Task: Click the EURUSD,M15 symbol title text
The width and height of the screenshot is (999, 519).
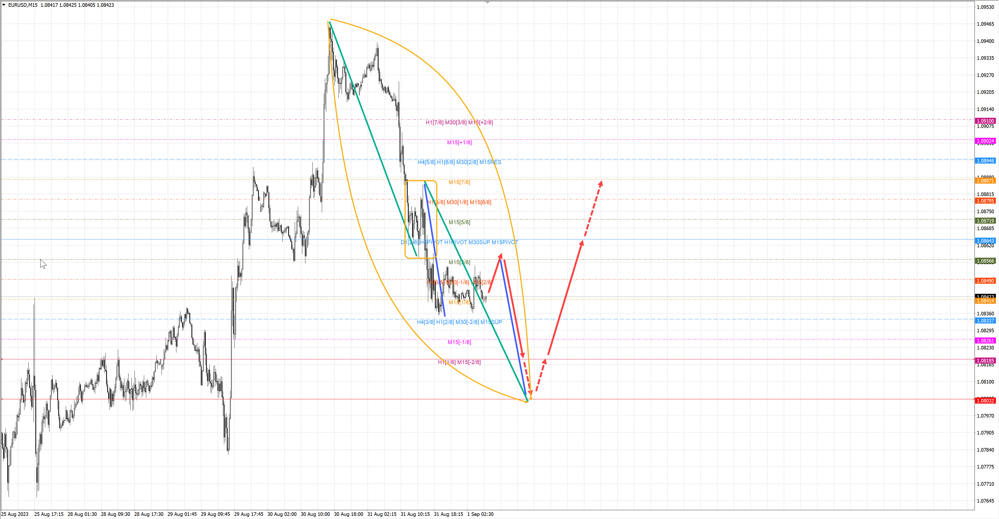Action: click(23, 5)
